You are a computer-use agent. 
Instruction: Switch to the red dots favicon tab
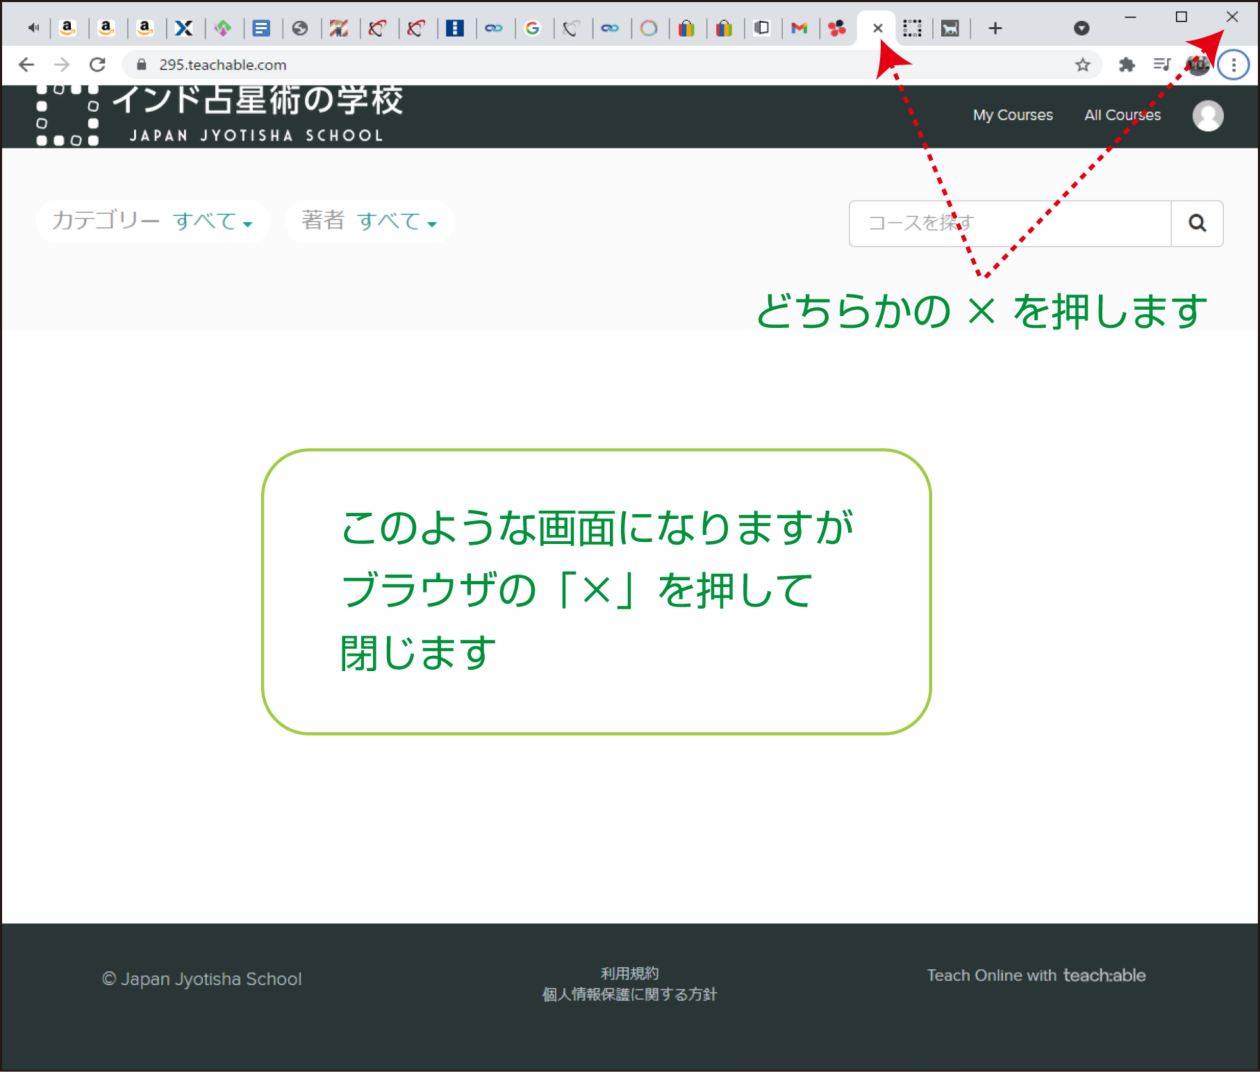click(x=837, y=28)
